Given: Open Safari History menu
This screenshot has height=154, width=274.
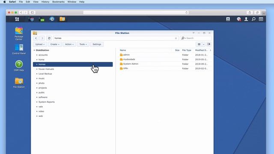Looking at the screenshot, I should pyautogui.click(x=45, y=2).
